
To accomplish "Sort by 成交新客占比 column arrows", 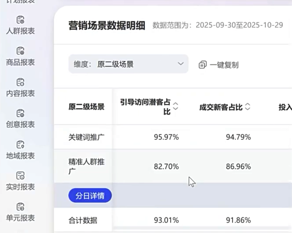I will click(248, 107).
